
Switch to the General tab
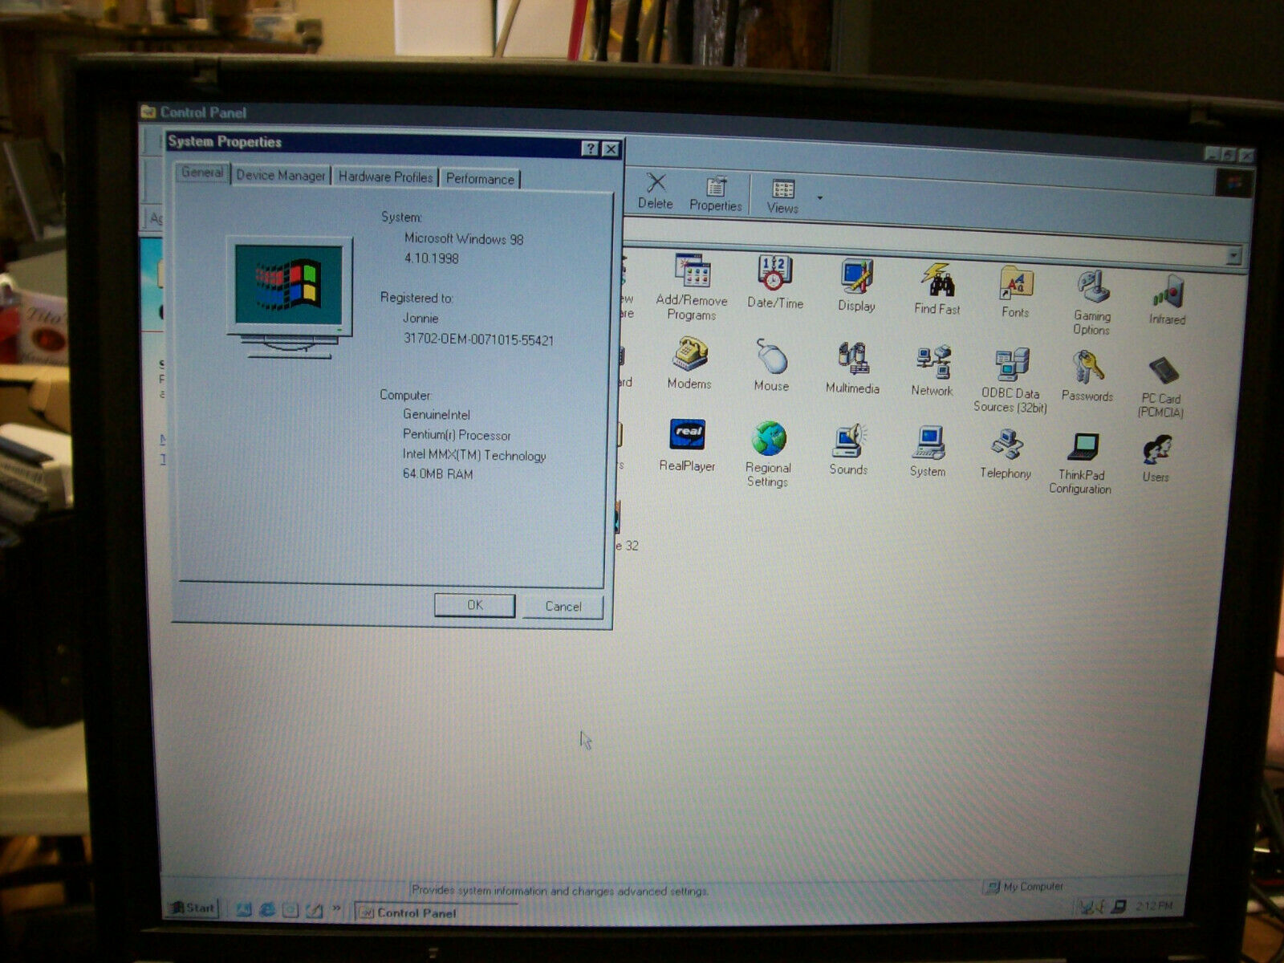coord(202,173)
